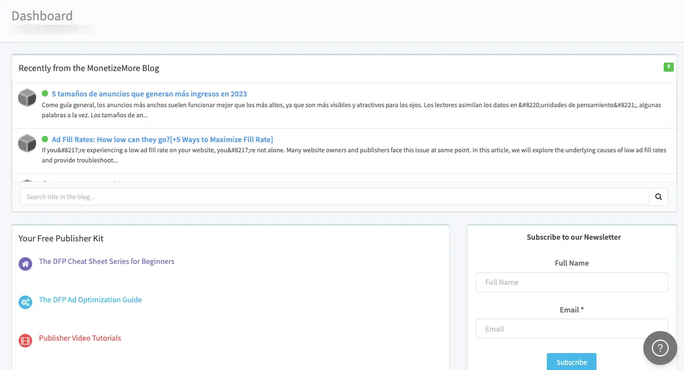Click green status dot beside Ad Fill Rates title
The width and height of the screenshot is (684, 370).
point(45,139)
